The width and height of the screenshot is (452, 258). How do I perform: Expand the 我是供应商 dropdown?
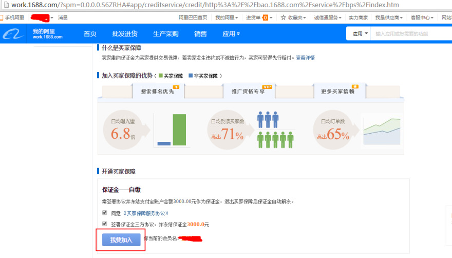pos(389,17)
